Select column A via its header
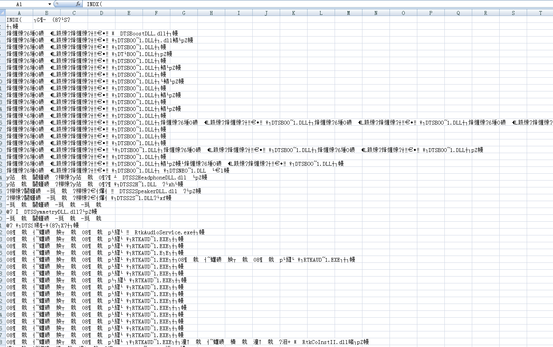 click(x=19, y=13)
